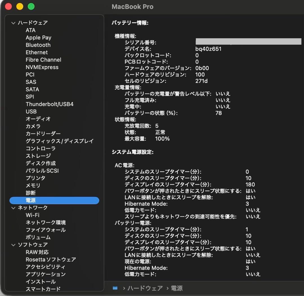Collapse the ハードウェア section chevron
Screen dimensions: 304x296
click(x=14, y=23)
